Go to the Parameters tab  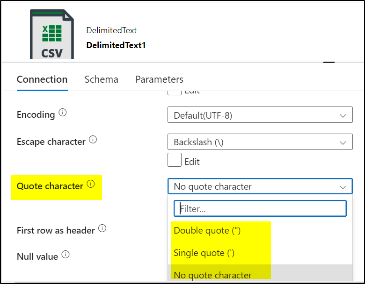coord(159,79)
